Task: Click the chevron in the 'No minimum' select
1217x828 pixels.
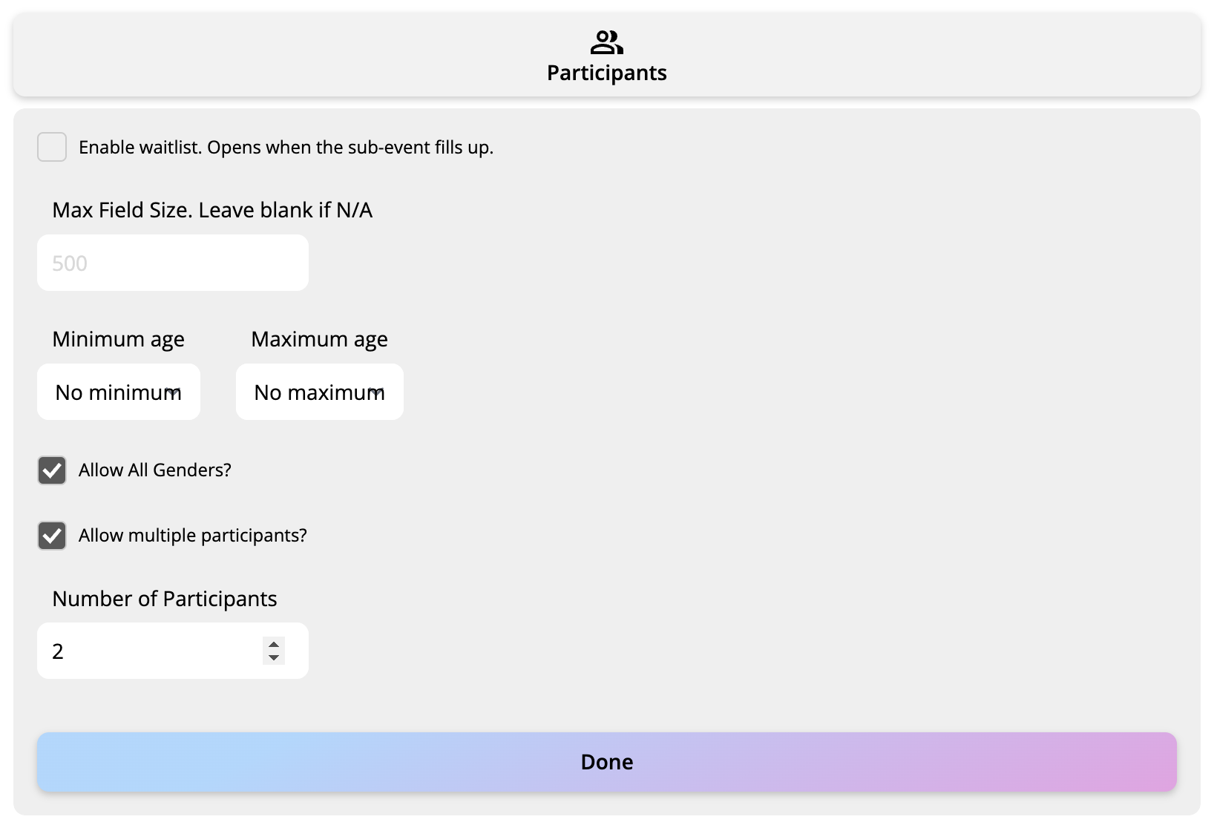Action: coord(174,392)
